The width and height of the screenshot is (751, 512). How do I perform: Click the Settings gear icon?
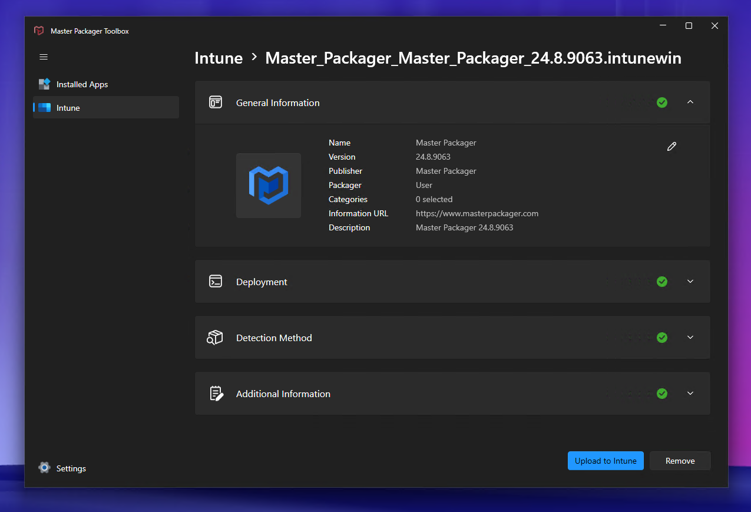click(x=44, y=468)
